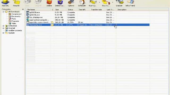170x95 pixels.
Task: Click the super-police-racing file icon
Action: click(28, 20)
